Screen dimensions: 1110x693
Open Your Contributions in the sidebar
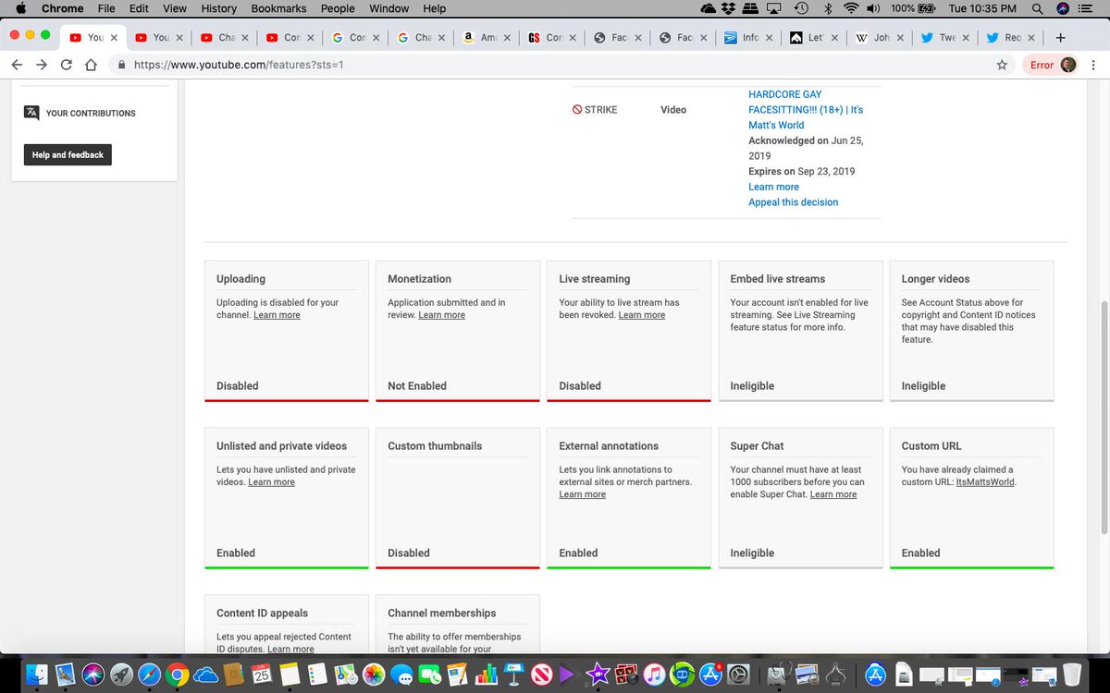pos(91,113)
